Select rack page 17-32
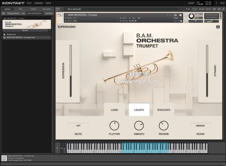This screenshot has width=226, height=166. click(194, 9)
